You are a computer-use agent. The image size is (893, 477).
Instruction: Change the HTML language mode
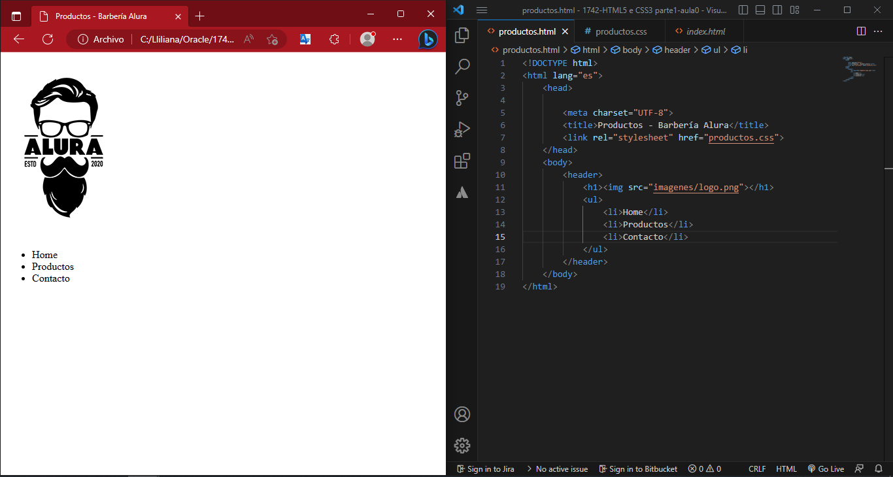pyautogui.click(x=786, y=469)
